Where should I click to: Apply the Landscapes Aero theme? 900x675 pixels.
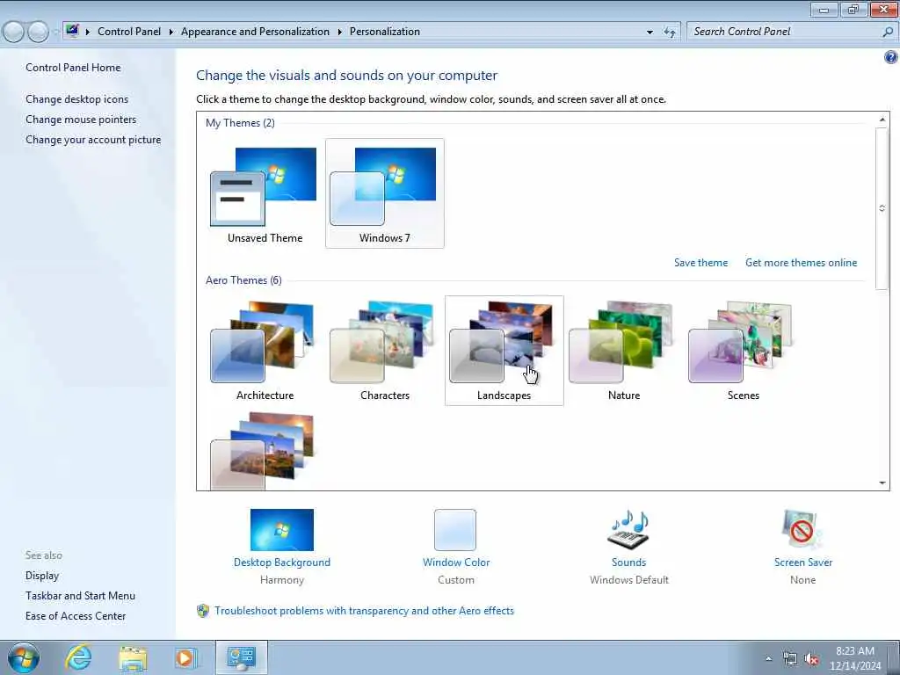click(504, 350)
